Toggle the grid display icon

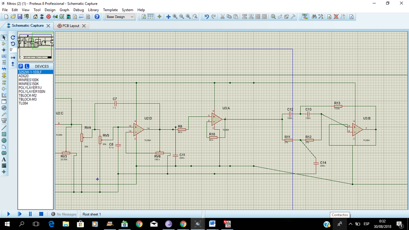pyautogui.click(x=151, y=17)
